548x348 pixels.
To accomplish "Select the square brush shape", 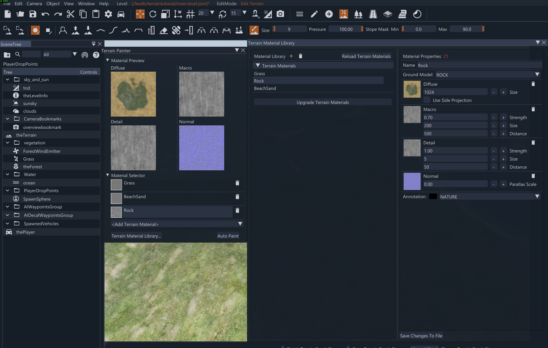I will (x=49, y=31).
